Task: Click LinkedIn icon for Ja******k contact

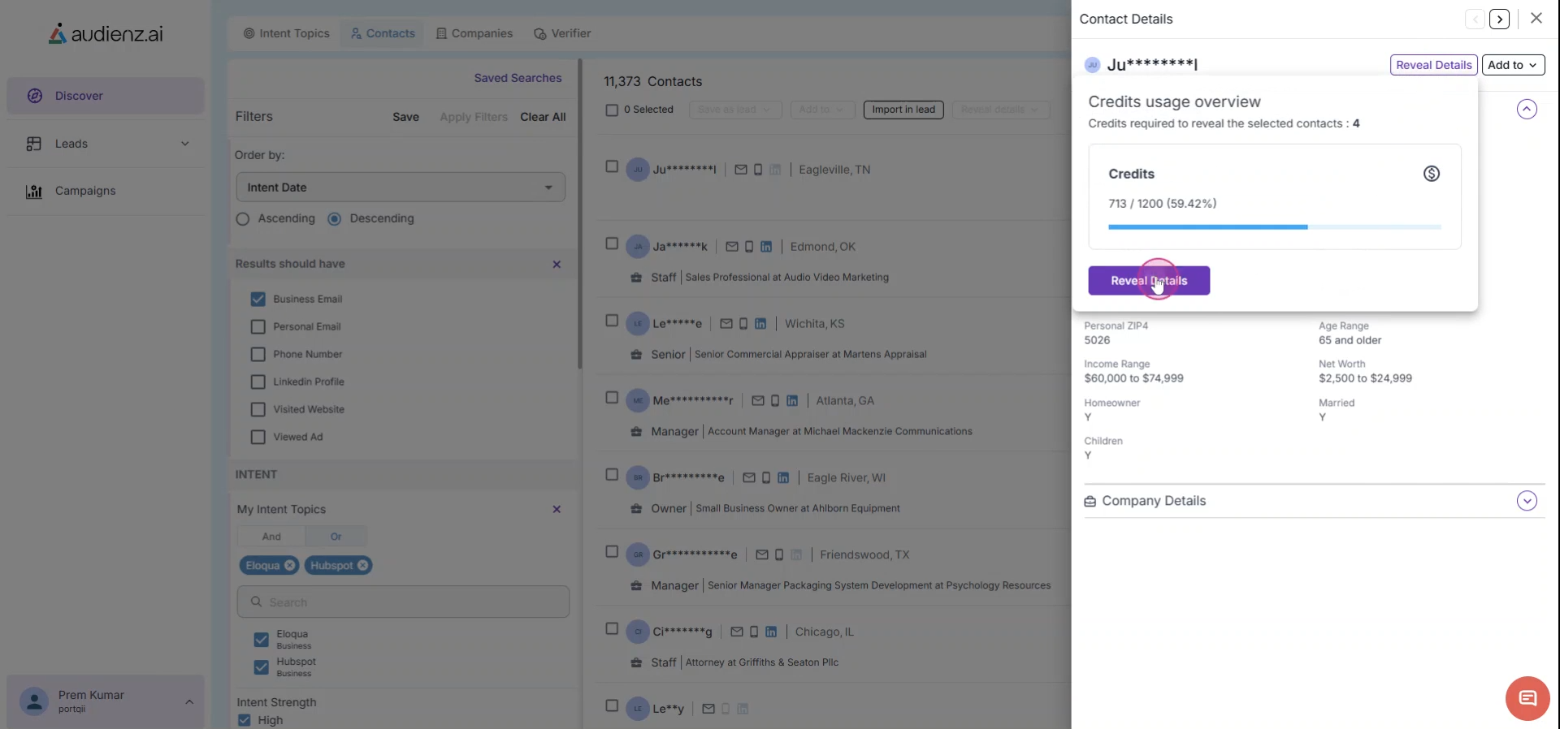Action: pos(765,247)
